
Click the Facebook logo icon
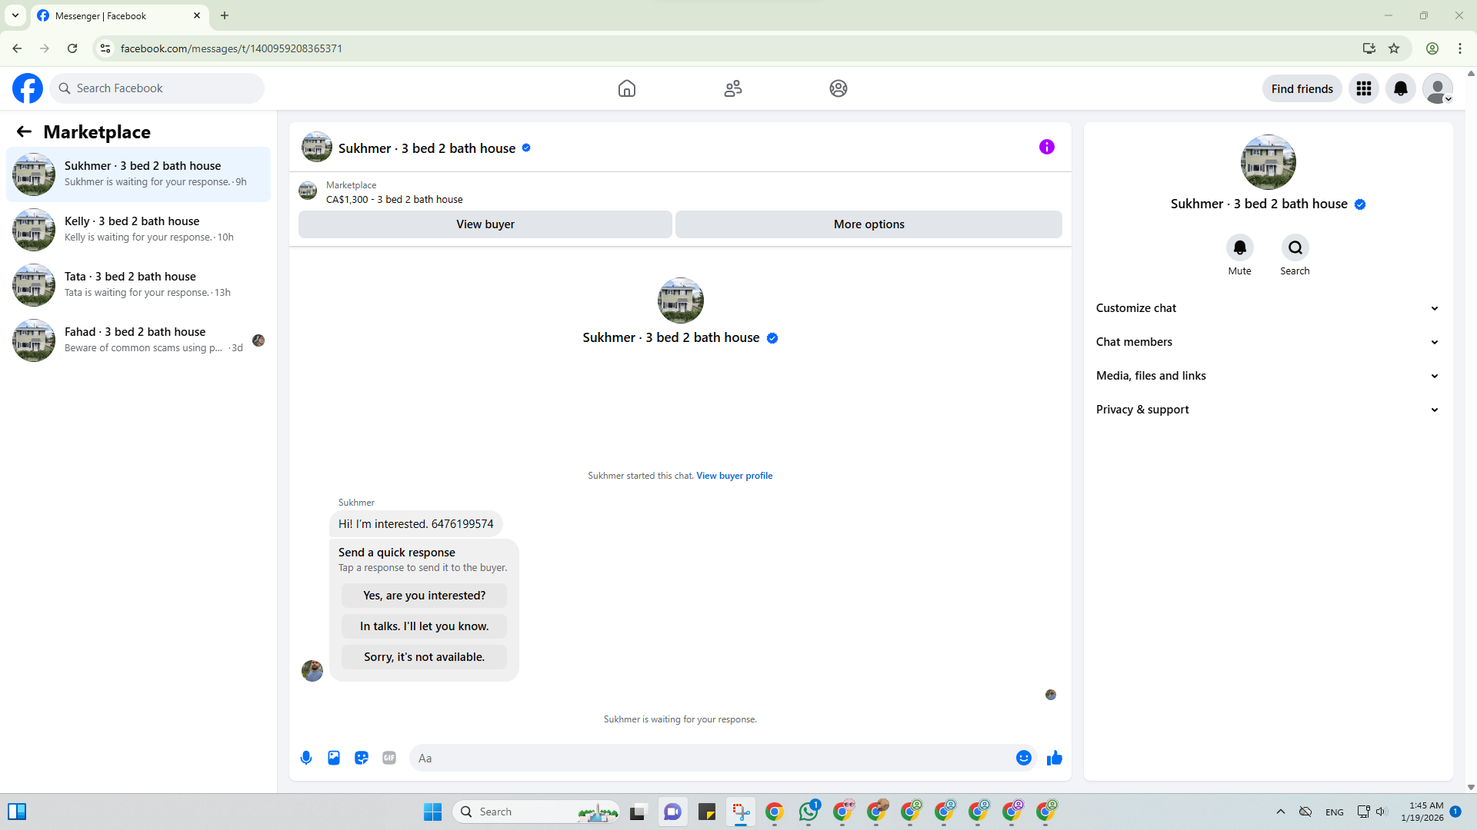pos(28,88)
